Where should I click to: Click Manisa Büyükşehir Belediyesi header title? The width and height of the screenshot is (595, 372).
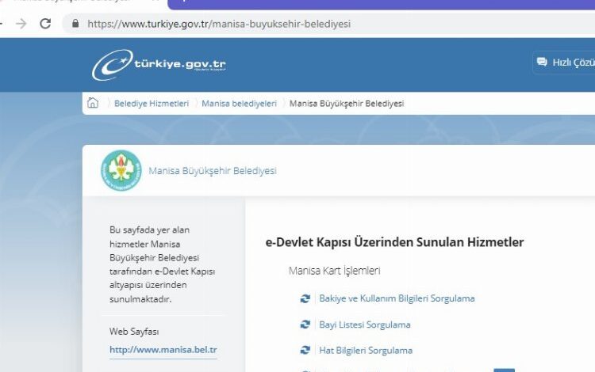tap(213, 171)
